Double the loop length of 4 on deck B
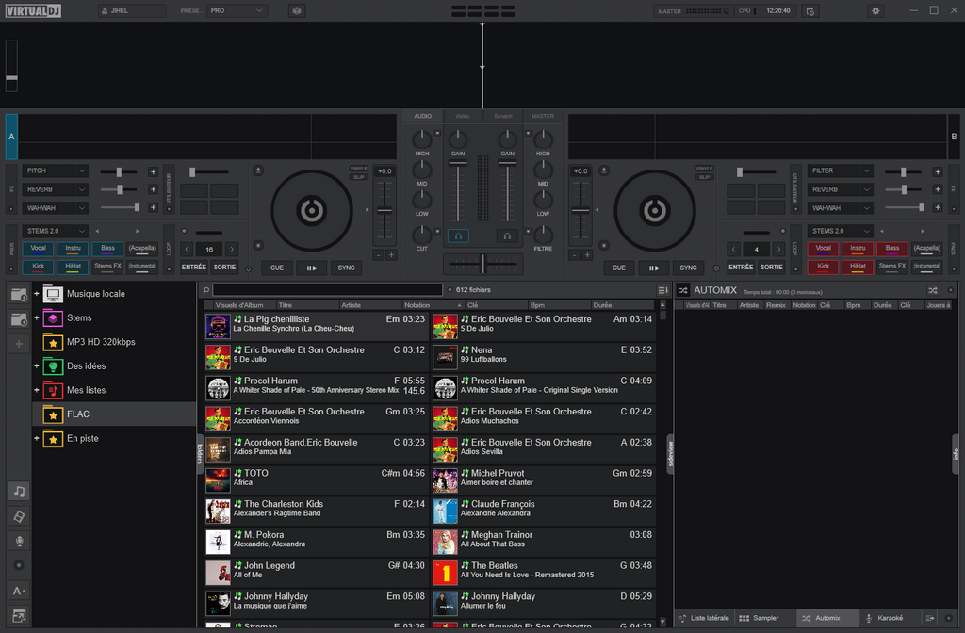 [778, 249]
